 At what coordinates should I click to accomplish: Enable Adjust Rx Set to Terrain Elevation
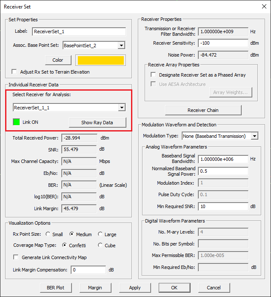click(14, 71)
